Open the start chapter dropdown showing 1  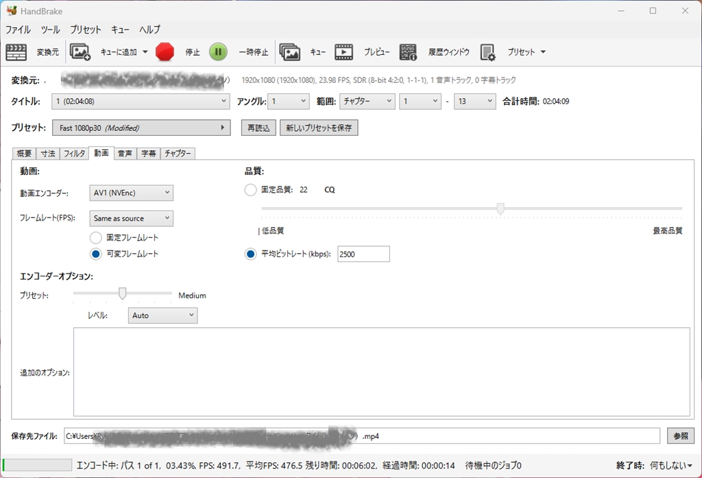(x=420, y=101)
